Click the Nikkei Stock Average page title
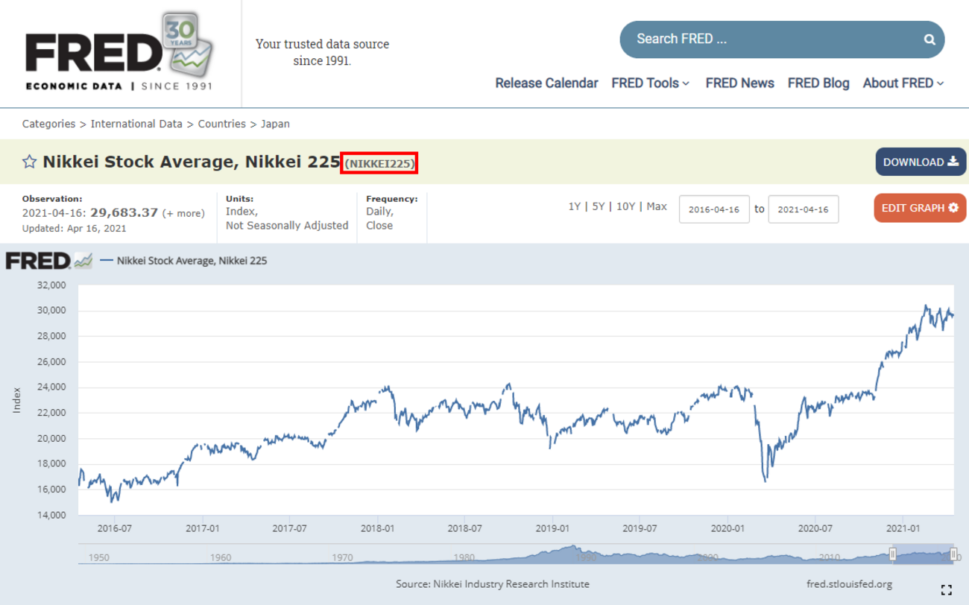Viewport: 969px width, 605px height. (x=192, y=162)
